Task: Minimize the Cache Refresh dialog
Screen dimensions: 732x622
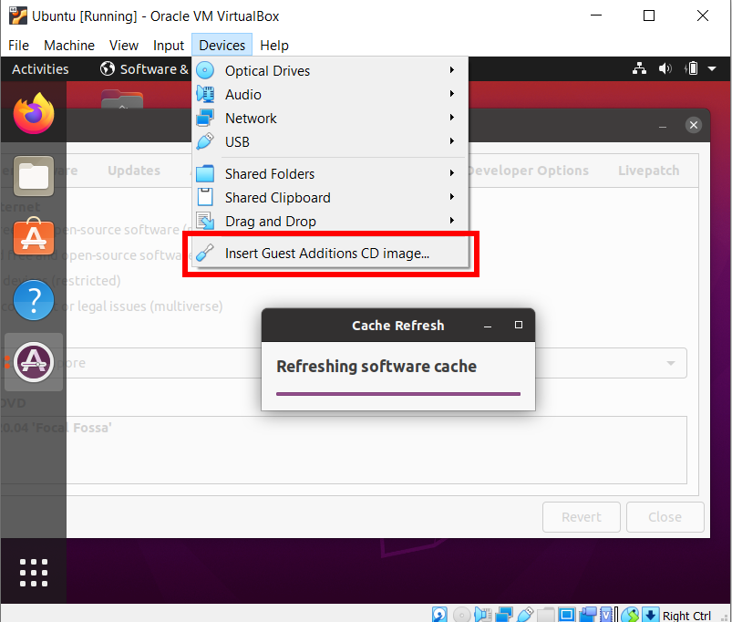Action: pos(488,326)
